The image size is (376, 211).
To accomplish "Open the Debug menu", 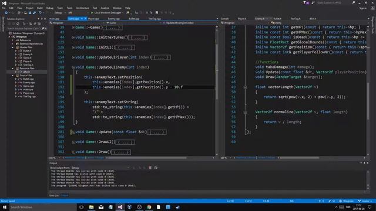I will 50,8.
